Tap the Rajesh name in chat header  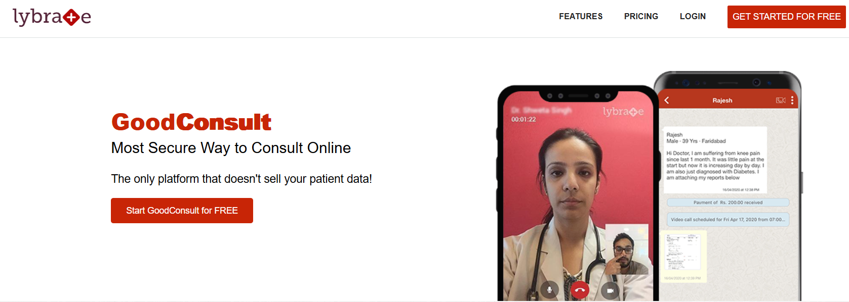point(722,100)
